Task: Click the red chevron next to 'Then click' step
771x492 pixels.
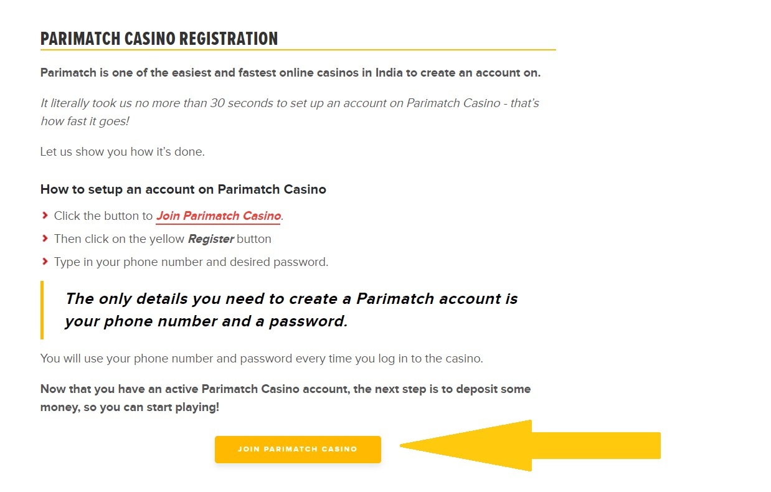Action: coord(45,239)
